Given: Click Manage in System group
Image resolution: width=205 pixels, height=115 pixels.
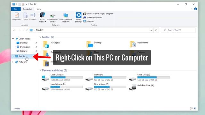Looking at the screenshot, I should point(88,21).
